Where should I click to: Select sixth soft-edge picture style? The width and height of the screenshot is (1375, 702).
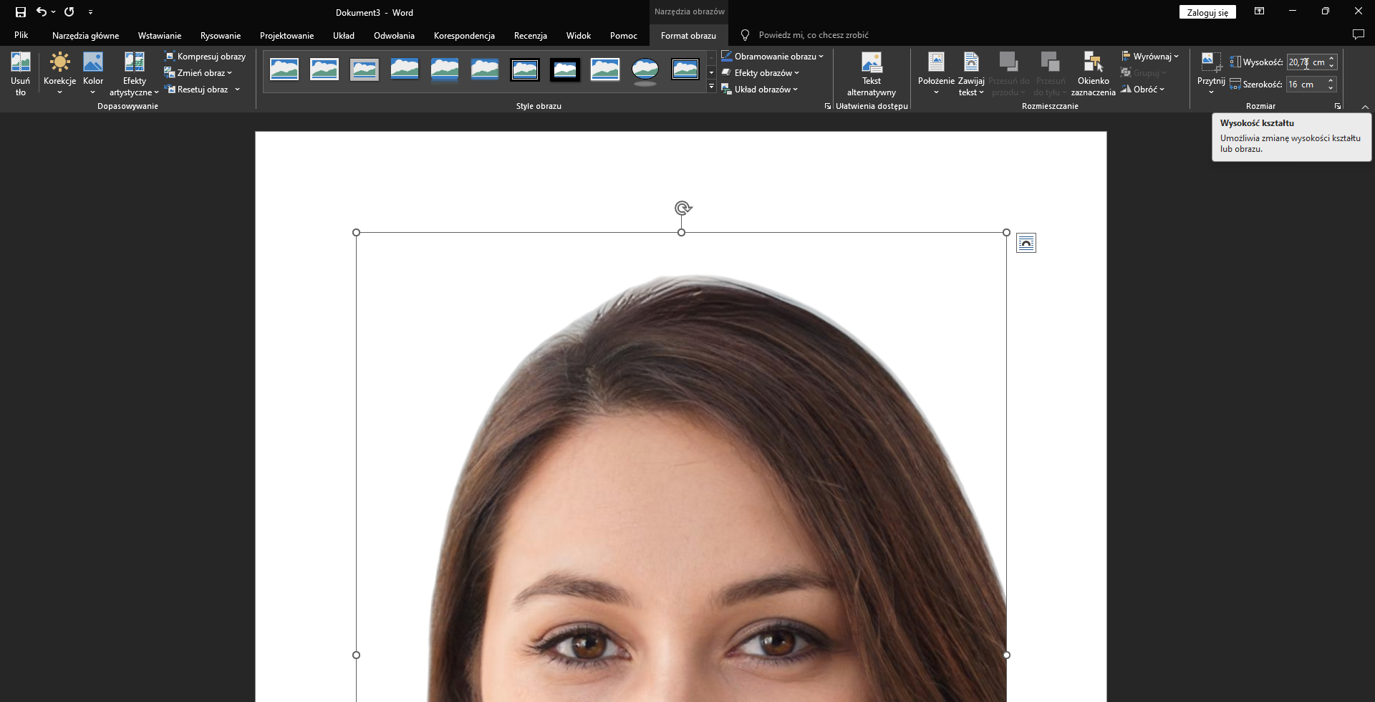[x=485, y=69]
